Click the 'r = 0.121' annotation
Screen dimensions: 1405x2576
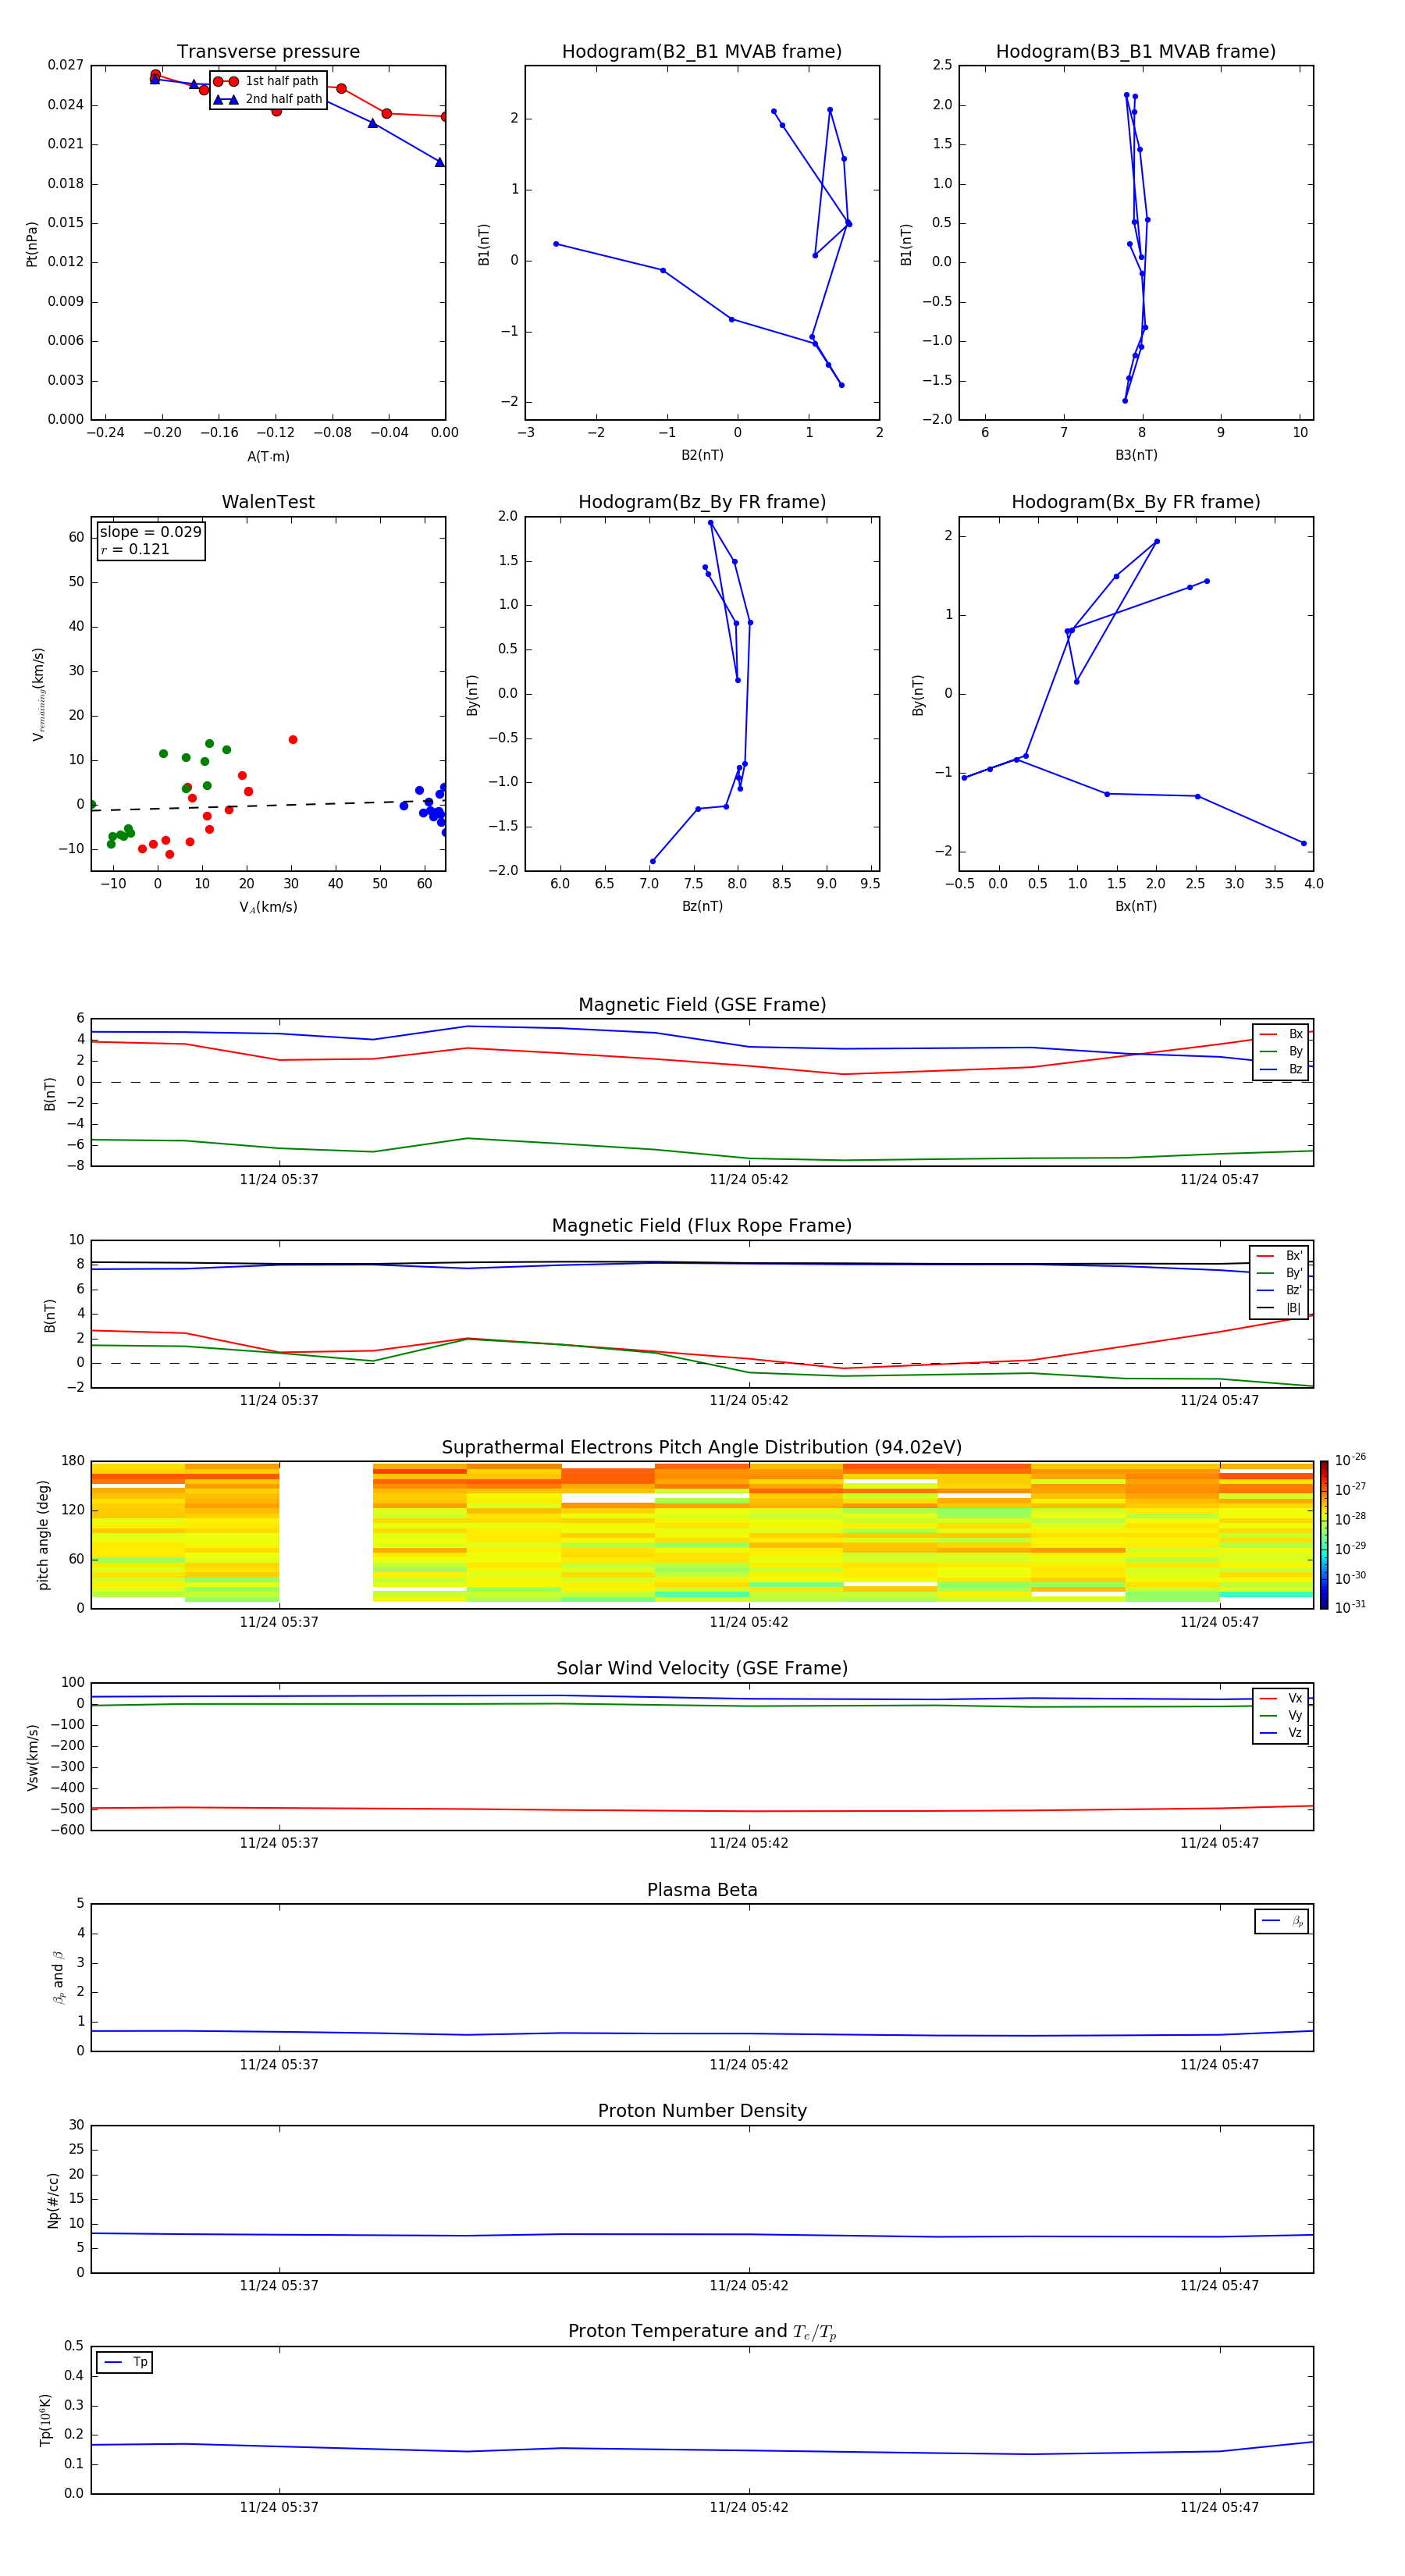pos(135,549)
